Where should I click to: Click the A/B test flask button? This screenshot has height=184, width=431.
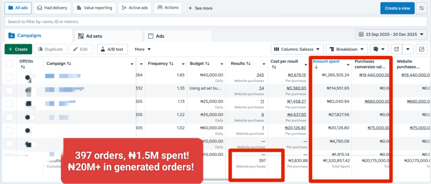click(112, 49)
